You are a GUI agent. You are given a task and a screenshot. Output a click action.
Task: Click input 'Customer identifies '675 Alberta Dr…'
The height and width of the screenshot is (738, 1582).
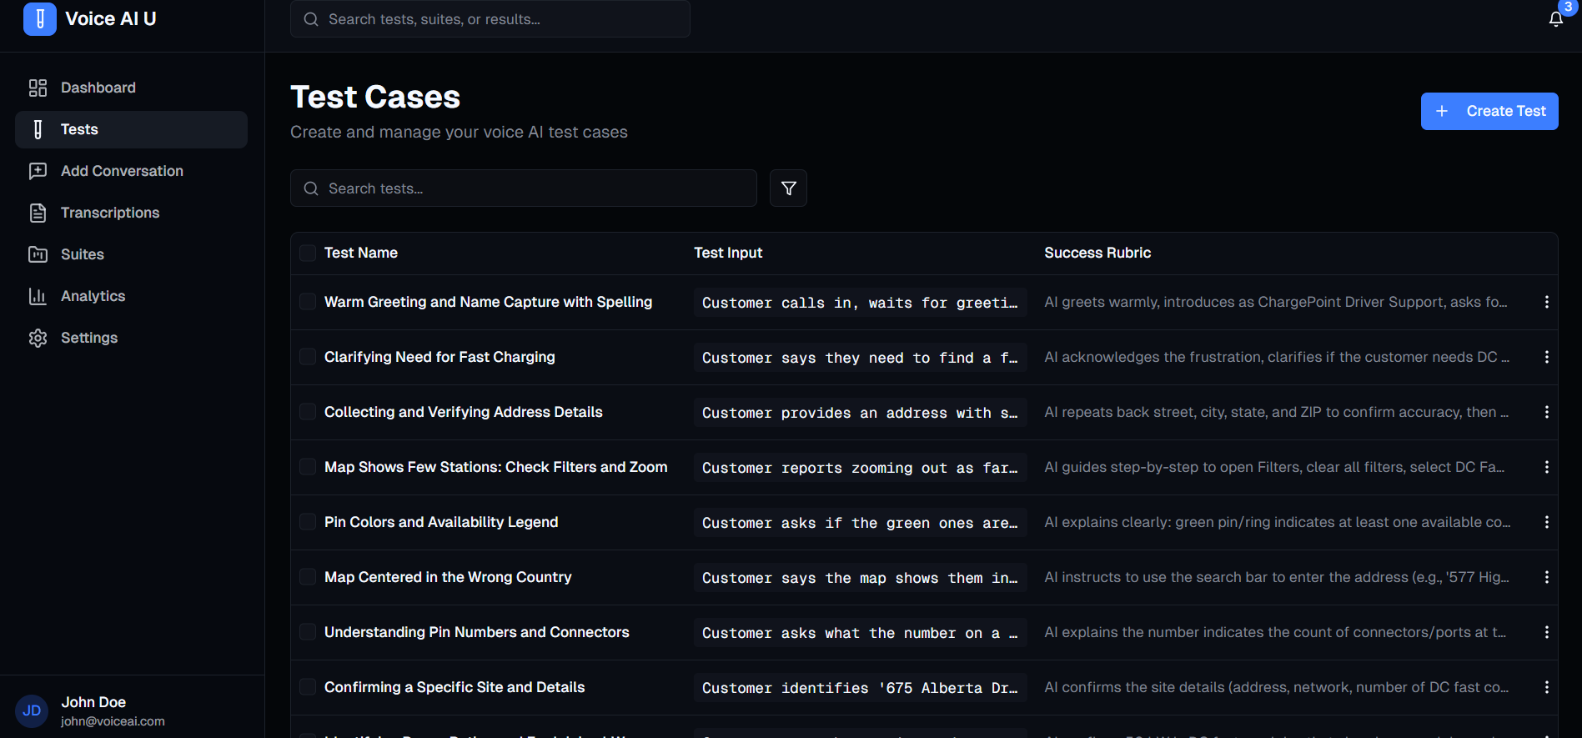pos(860,688)
